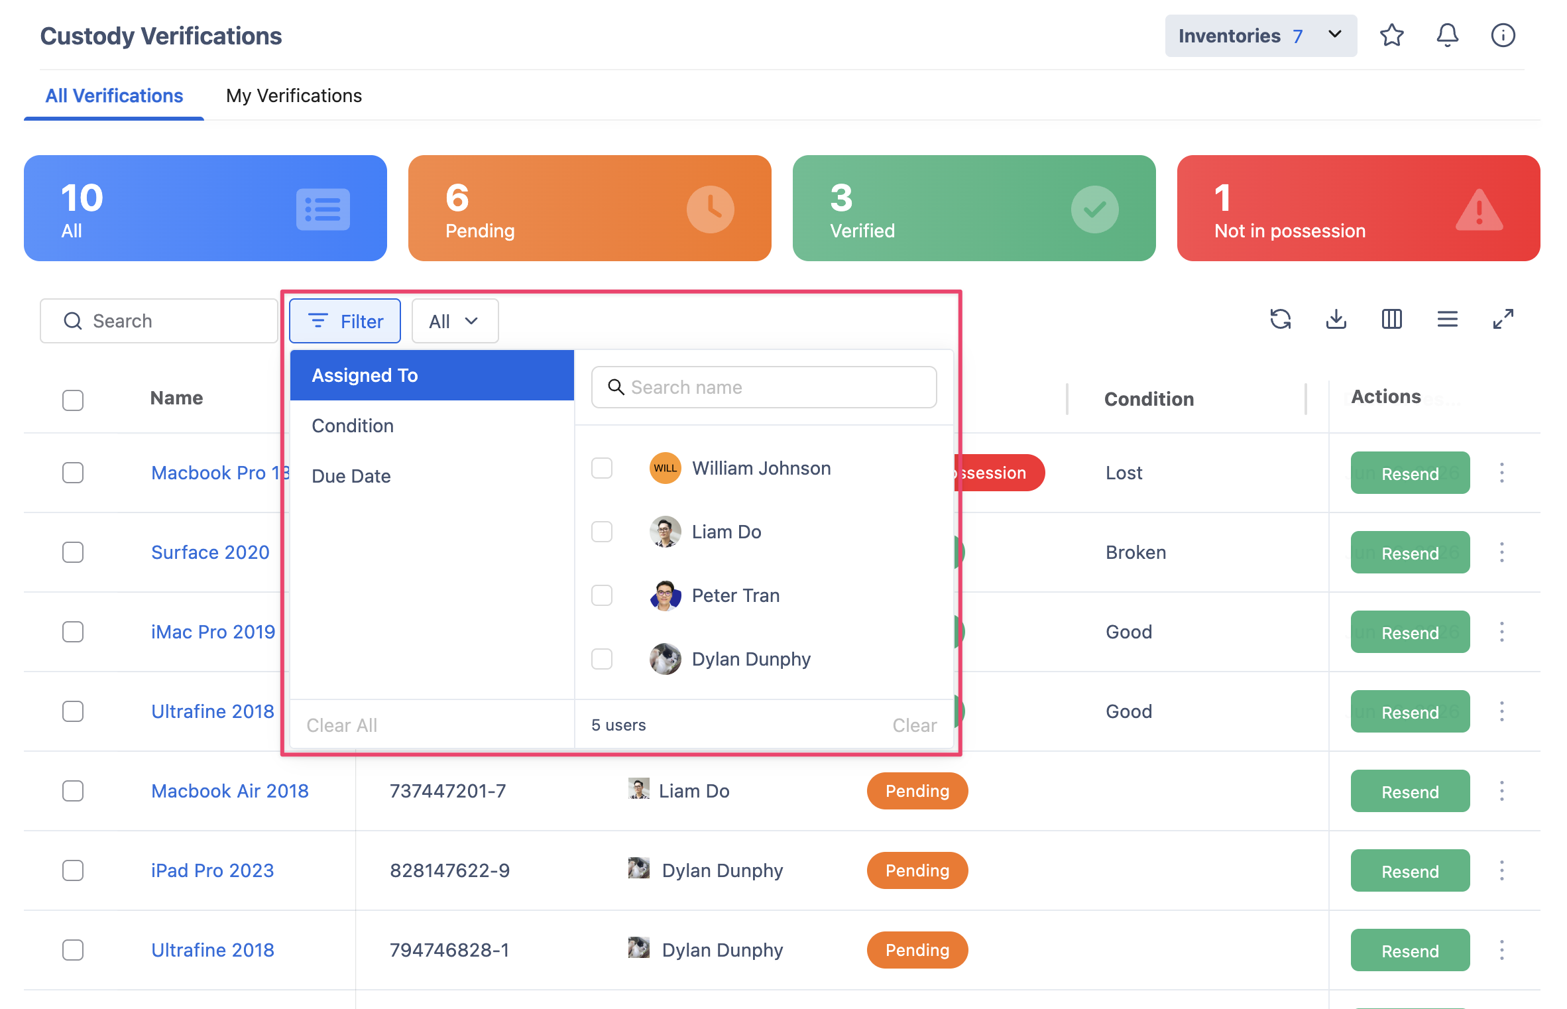This screenshot has height=1009, width=1567.
Task: Click the info circle icon
Action: pos(1503,36)
